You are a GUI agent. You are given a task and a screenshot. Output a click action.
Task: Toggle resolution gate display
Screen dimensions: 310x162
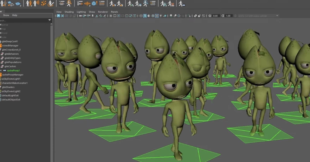point(119,16)
